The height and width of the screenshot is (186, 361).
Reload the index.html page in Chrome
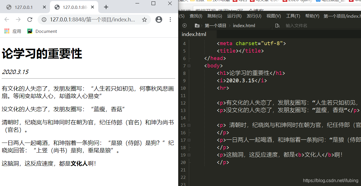(30, 19)
